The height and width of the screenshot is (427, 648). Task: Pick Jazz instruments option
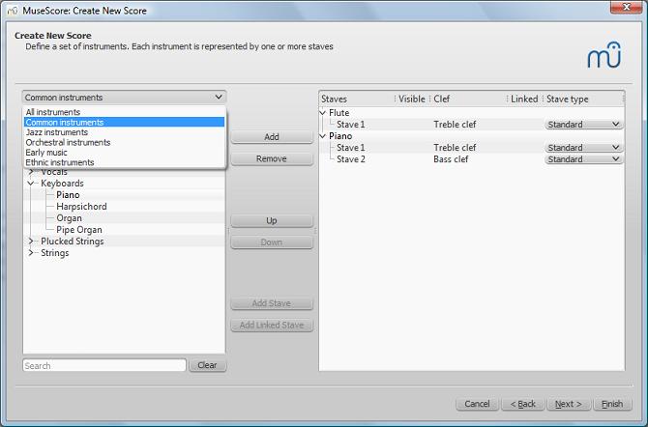(x=124, y=132)
